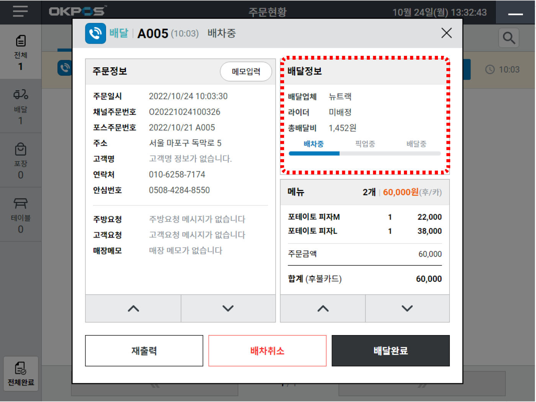The image size is (536, 402).
Task: Minimize using the top-right dash button
Action: tap(515, 14)
